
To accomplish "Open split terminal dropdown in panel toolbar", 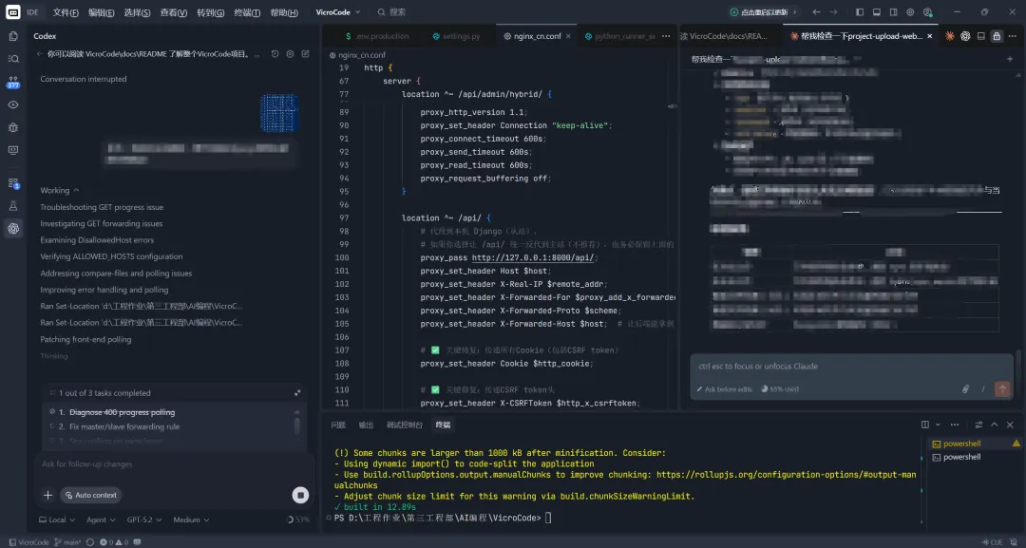I will point(938,425).
